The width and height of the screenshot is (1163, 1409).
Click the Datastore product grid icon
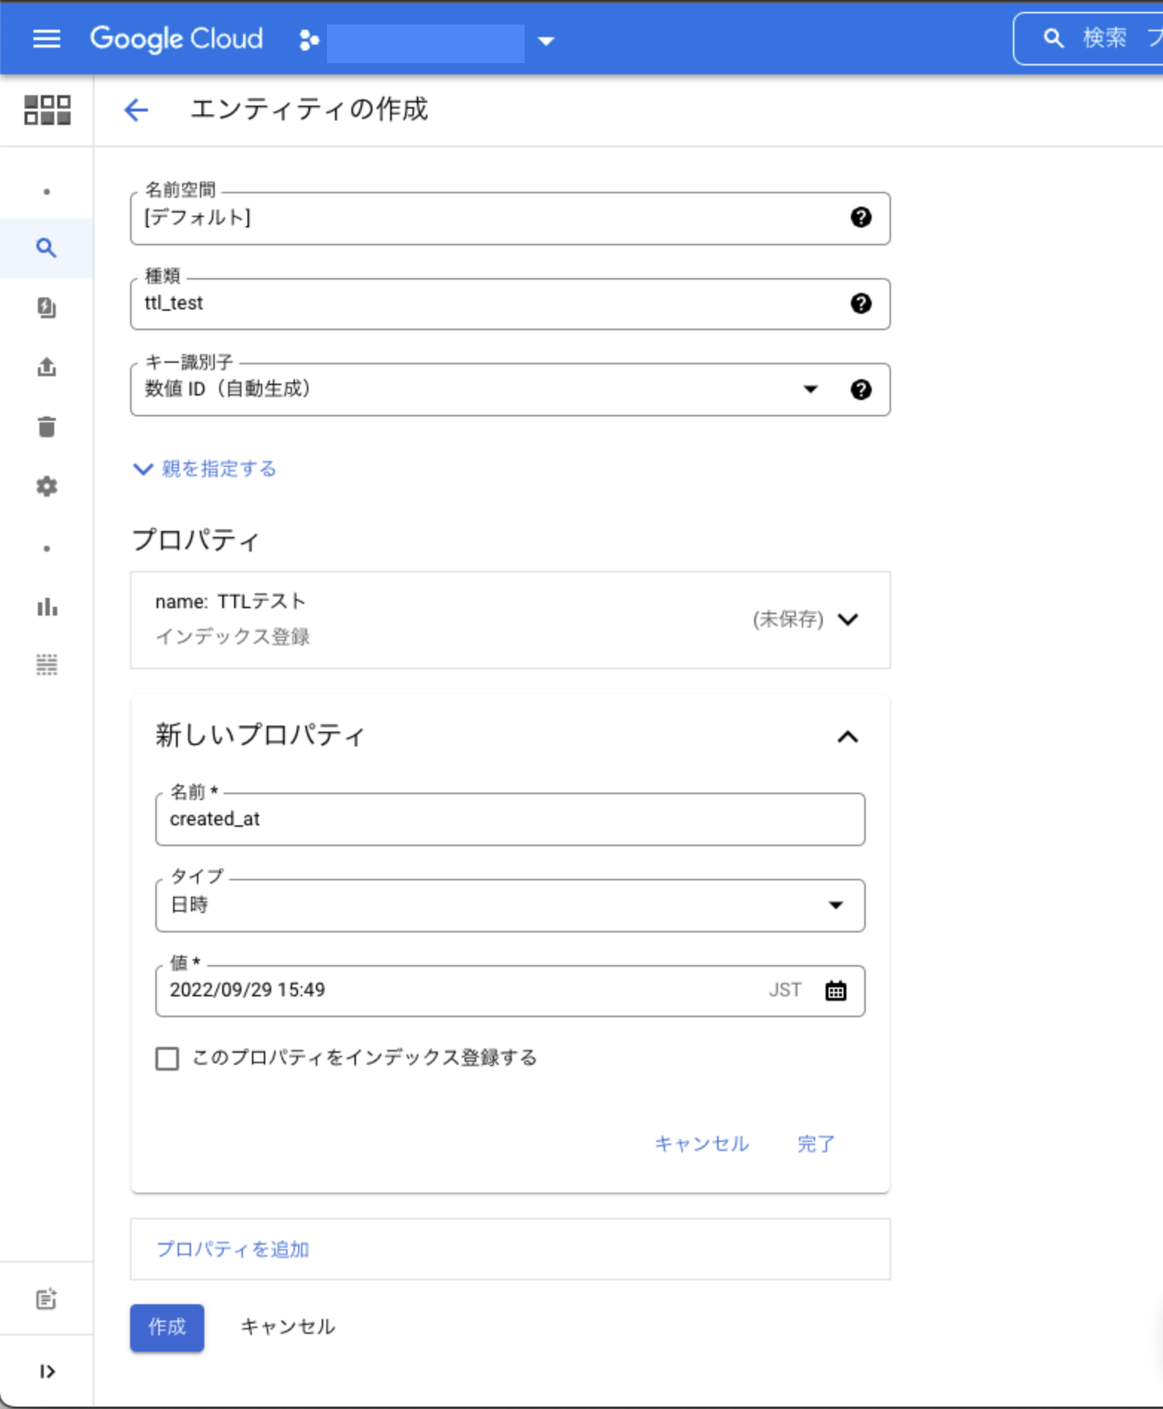[x=47, y=110]
